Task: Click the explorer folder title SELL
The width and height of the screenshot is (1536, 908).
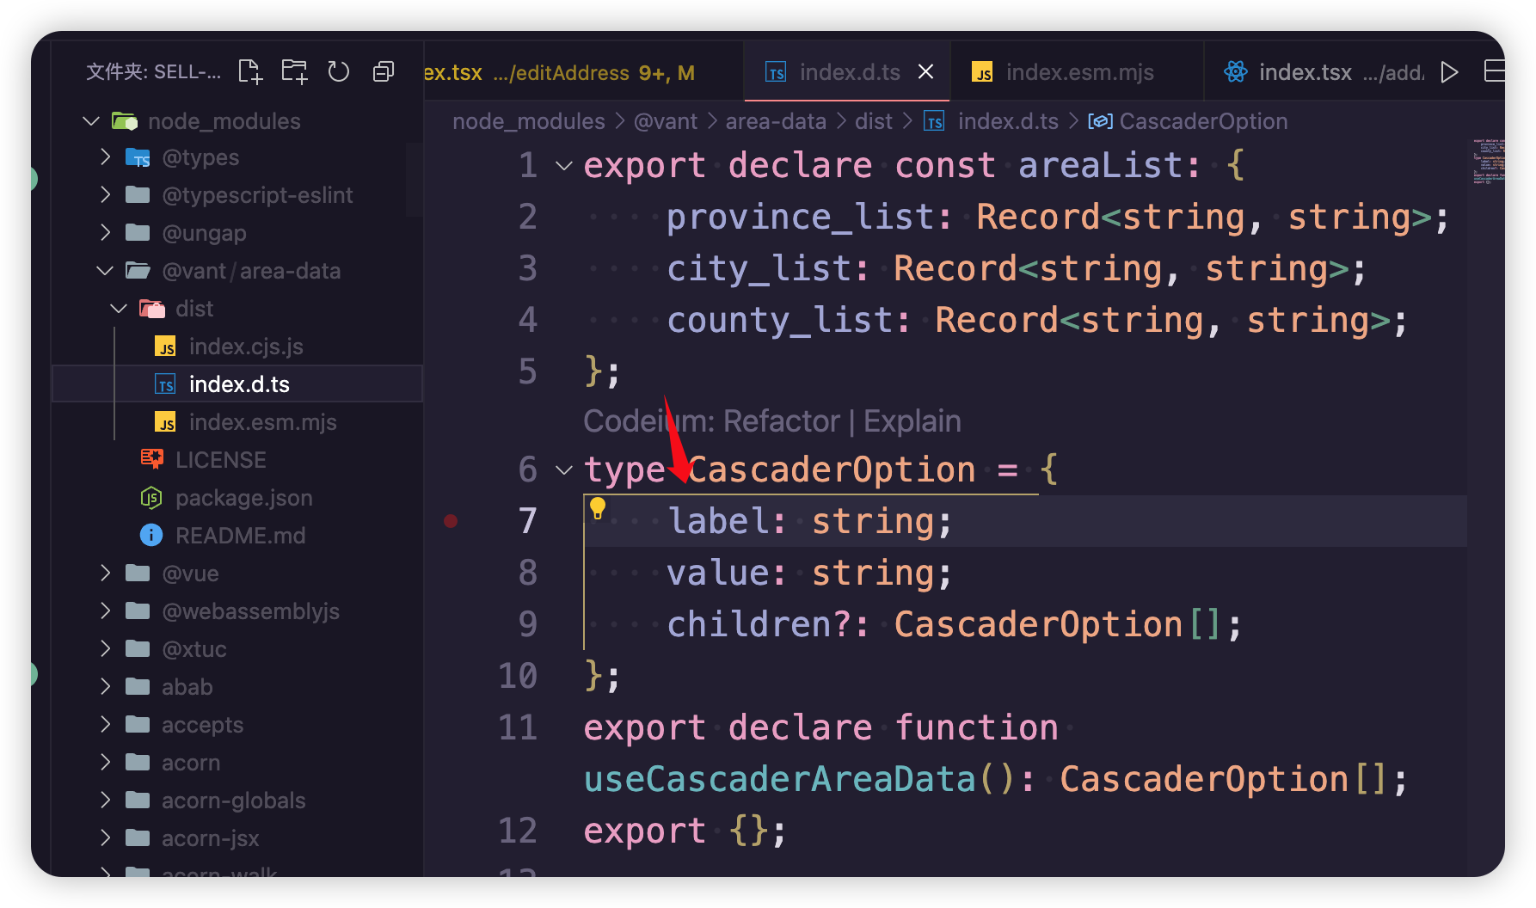Action: point(153,71)
